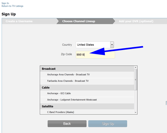
Task: Open the Add your DVR (optional) step
Action: pyautogui.click(x=136, y=21)
